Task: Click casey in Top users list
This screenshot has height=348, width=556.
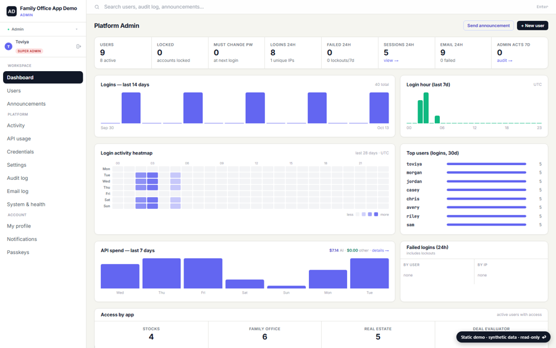Action: point(413,190)
